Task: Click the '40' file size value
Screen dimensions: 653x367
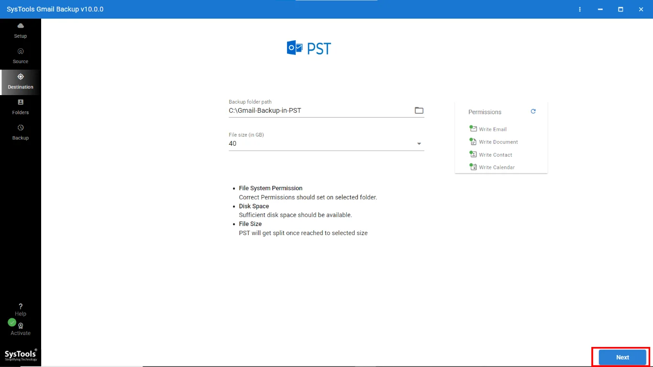Action: tap(232, 143)
